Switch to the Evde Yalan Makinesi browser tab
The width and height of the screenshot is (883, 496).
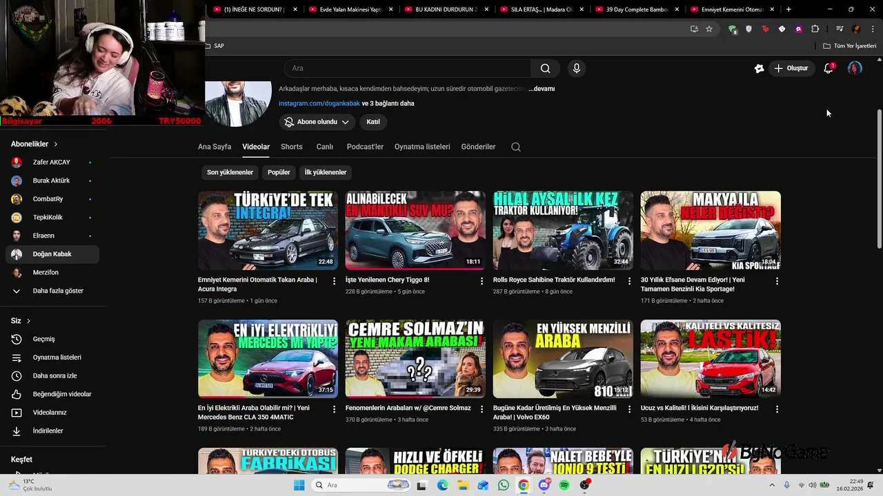(x=350, y=10)
